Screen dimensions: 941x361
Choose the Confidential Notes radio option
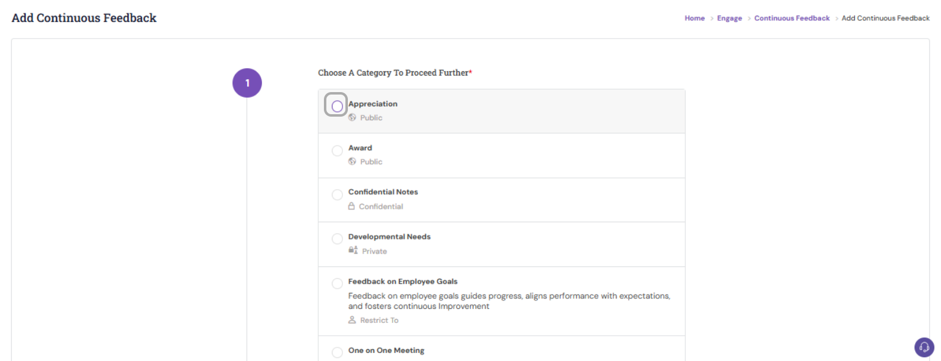(337, 195)
